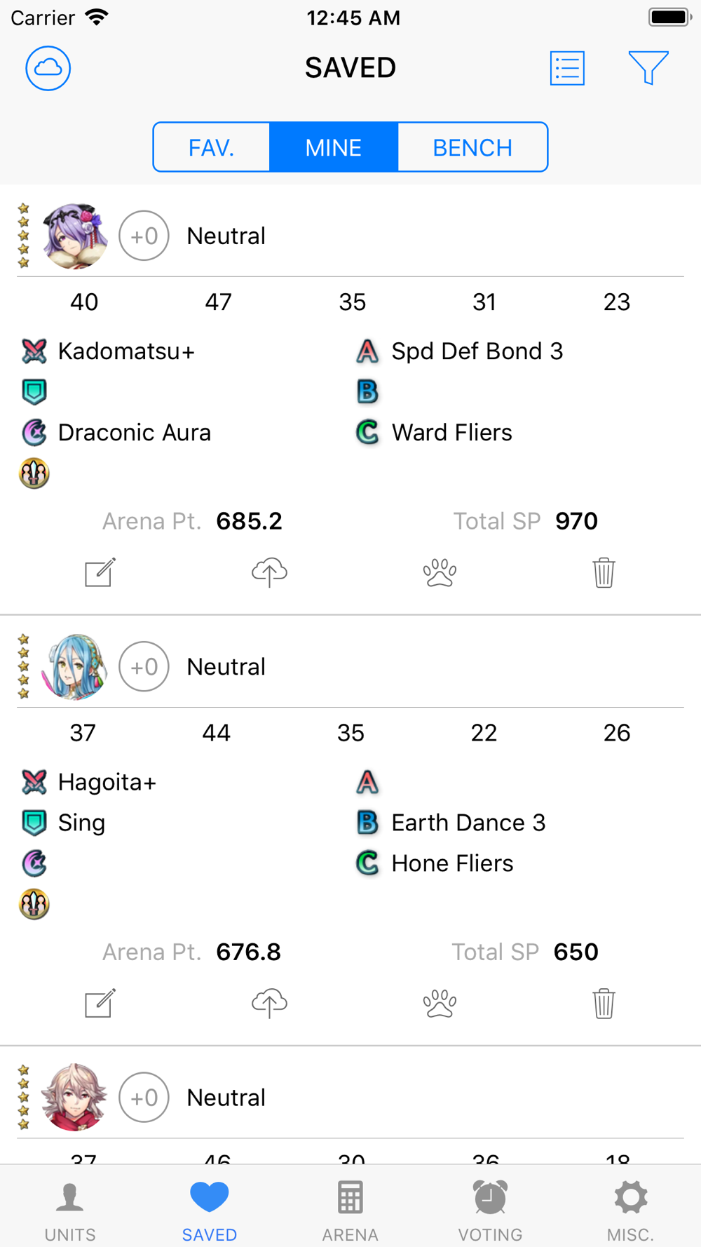Upload the Hagoita+ unit to cloud
This screenshot has height=1247, width=701.
point(269,1003)
